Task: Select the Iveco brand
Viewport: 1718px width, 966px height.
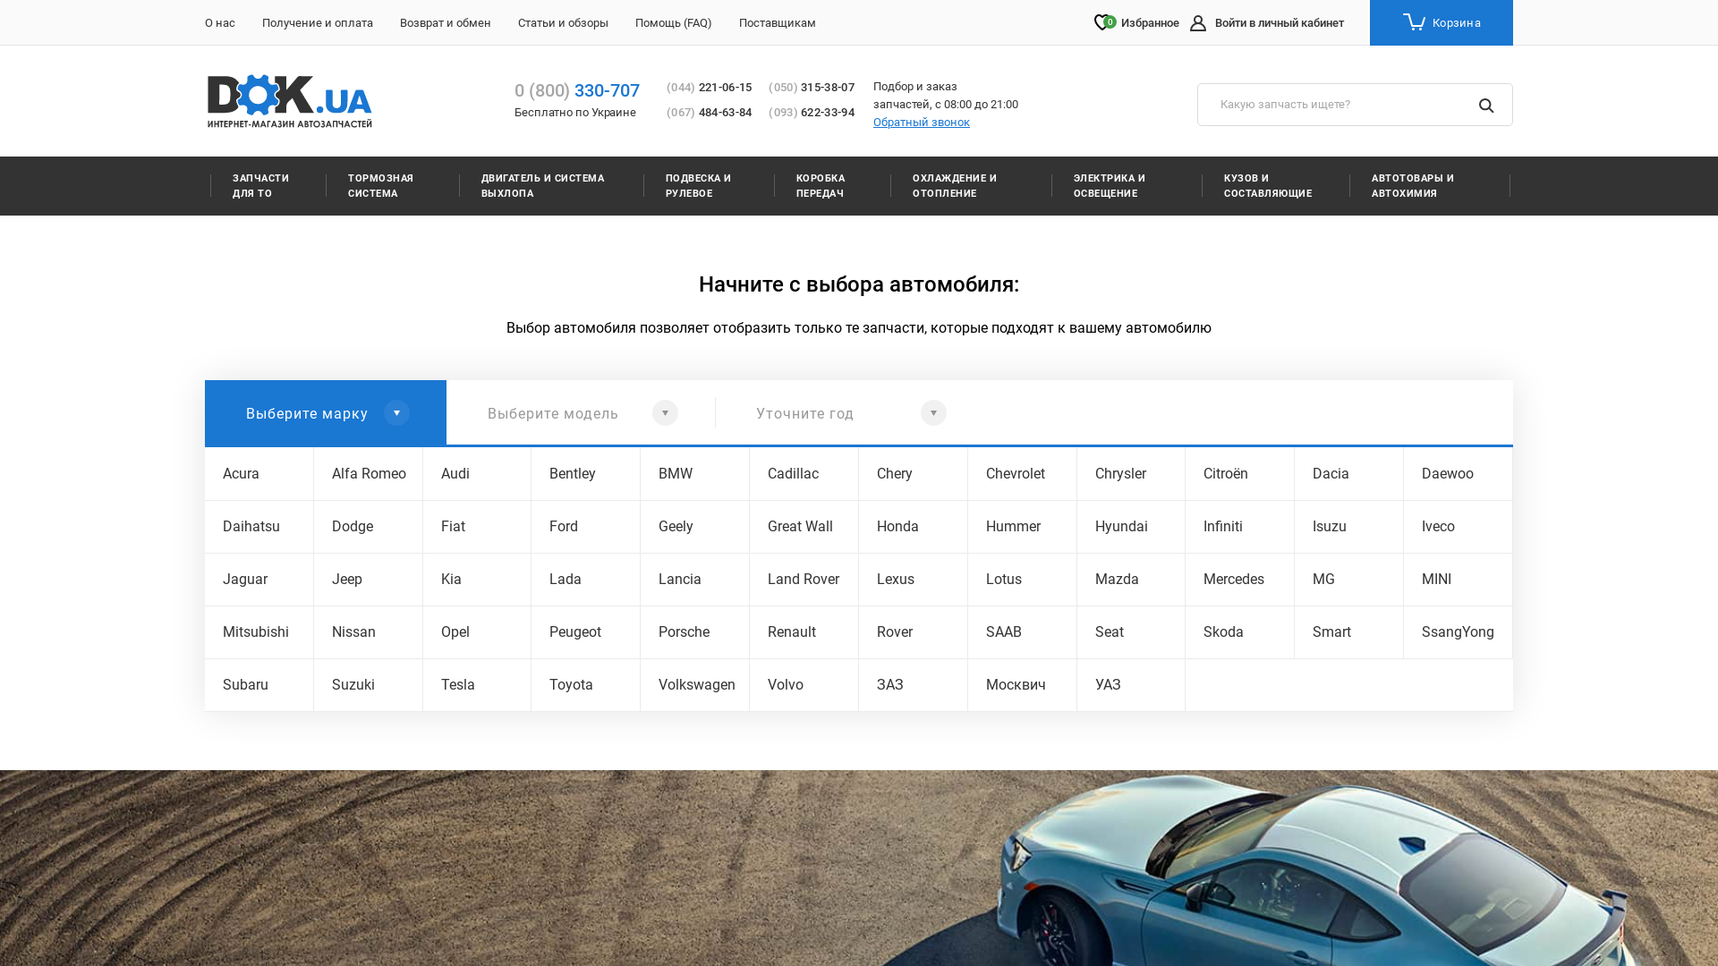Action: 1458,526
